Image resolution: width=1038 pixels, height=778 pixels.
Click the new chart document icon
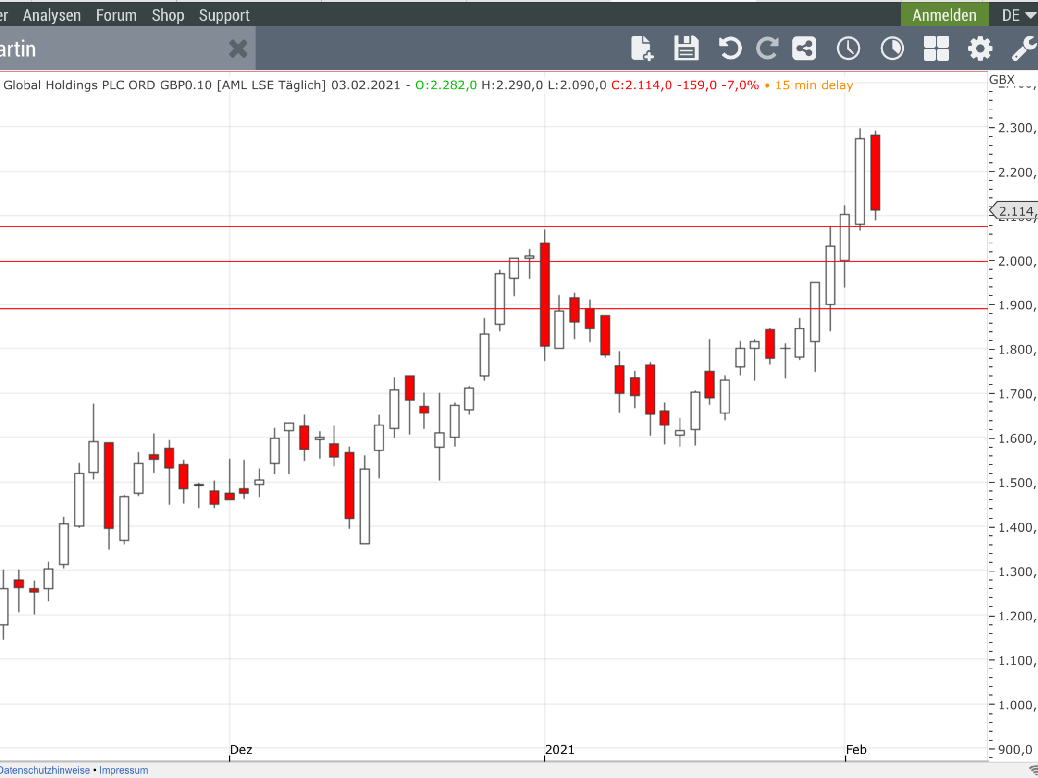tap(642, 49)
